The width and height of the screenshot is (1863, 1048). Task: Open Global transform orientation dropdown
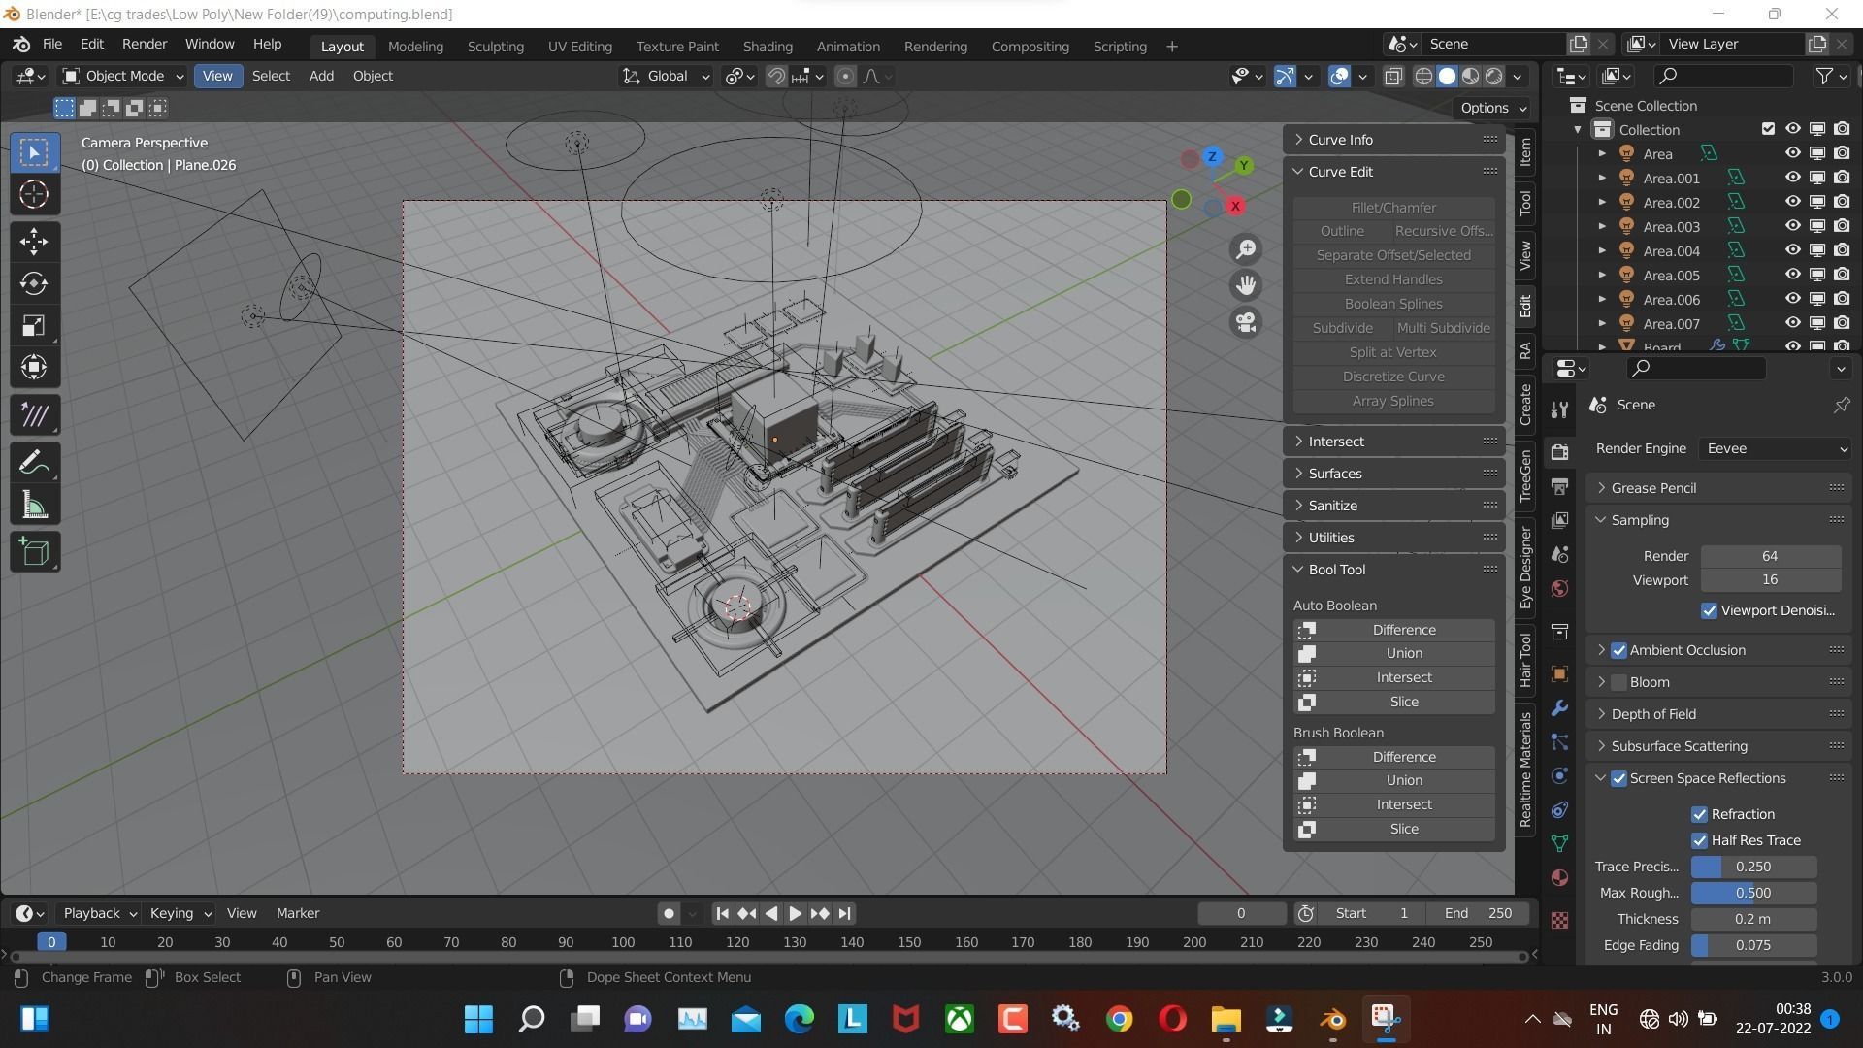pyautogui.click(x=666, y=76)
